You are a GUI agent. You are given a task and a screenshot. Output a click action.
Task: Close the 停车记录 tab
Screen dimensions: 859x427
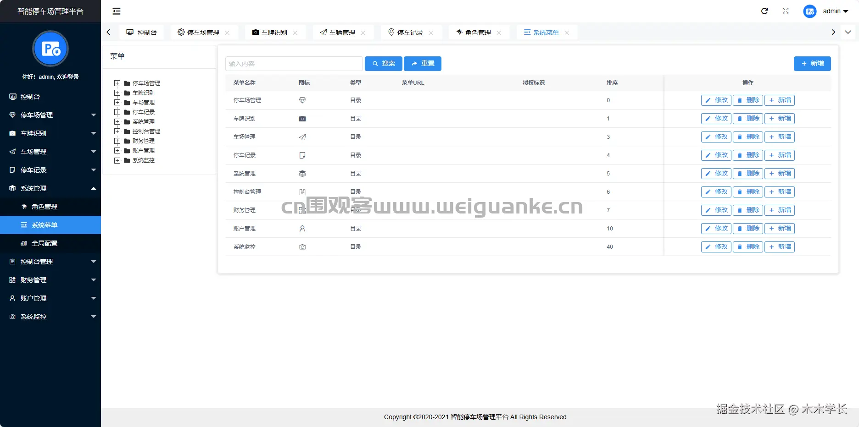coord(431,33)
